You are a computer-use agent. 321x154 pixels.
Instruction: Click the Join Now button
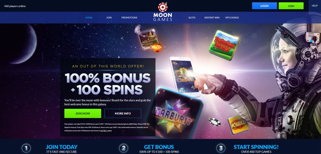(x=83, y=114)
